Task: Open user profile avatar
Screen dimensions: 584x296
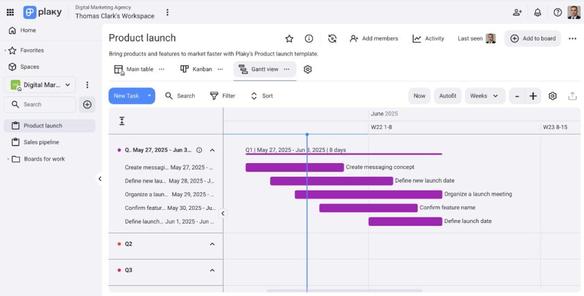Action: tap(574, 13)
